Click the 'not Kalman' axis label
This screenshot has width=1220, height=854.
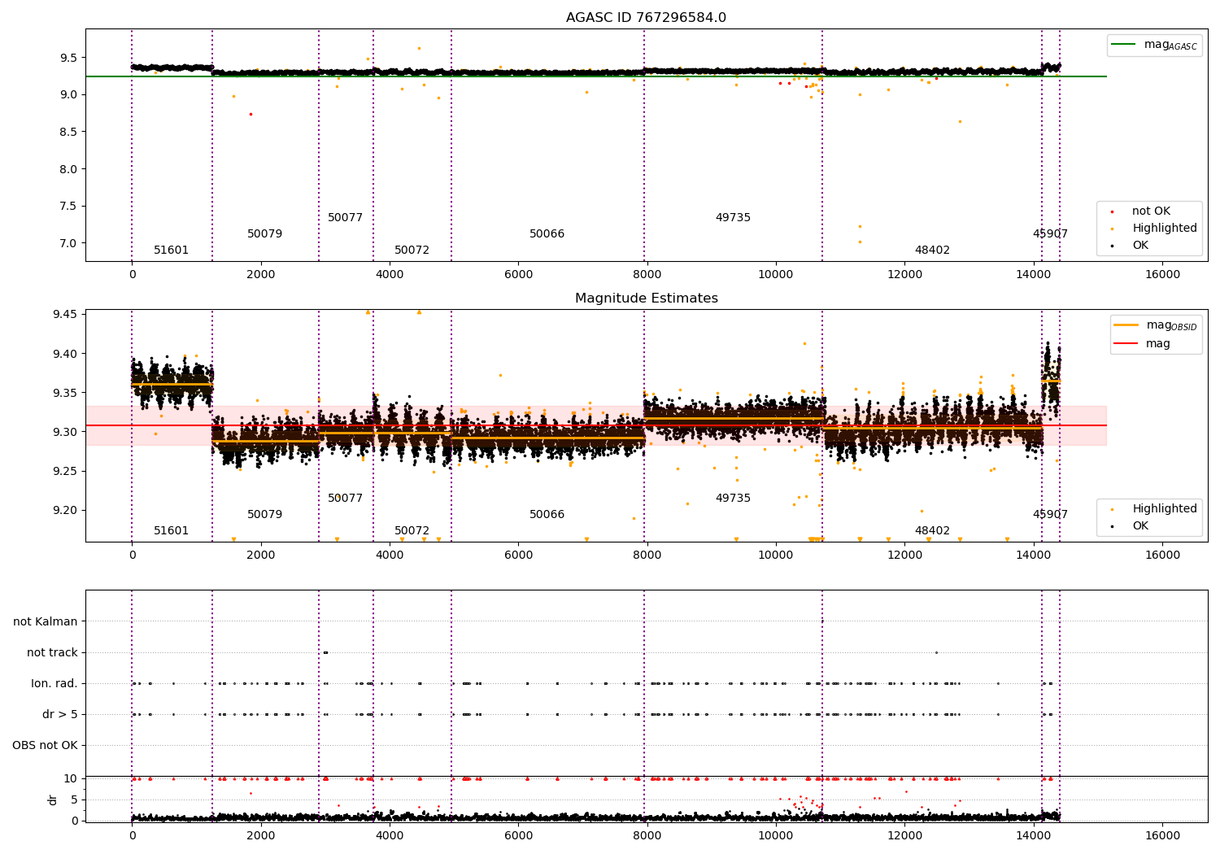pyautogui.click(x=46, y=622)
